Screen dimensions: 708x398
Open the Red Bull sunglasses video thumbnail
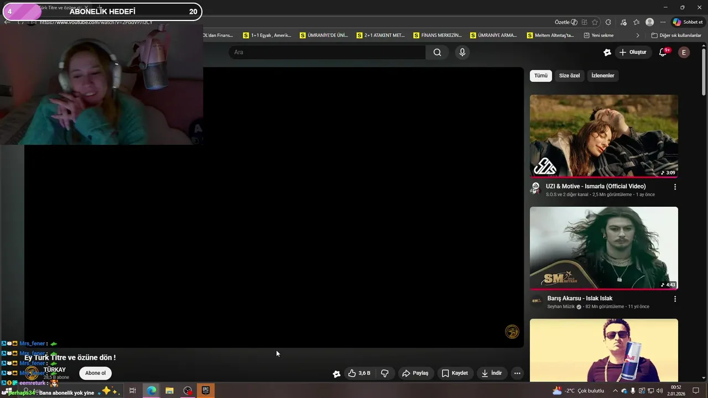coord(604,350)
